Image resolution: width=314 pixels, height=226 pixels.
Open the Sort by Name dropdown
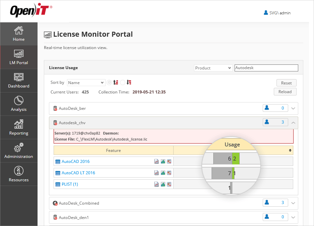pos(86,82)
